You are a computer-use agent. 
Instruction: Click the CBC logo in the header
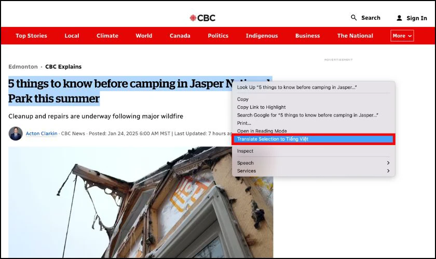point(202,18)
